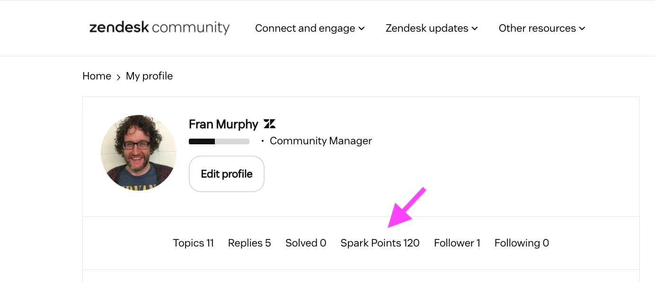Click Fran Murphy's profile photo
This screenshot has height=282, width=655.
tap(139, 153)
